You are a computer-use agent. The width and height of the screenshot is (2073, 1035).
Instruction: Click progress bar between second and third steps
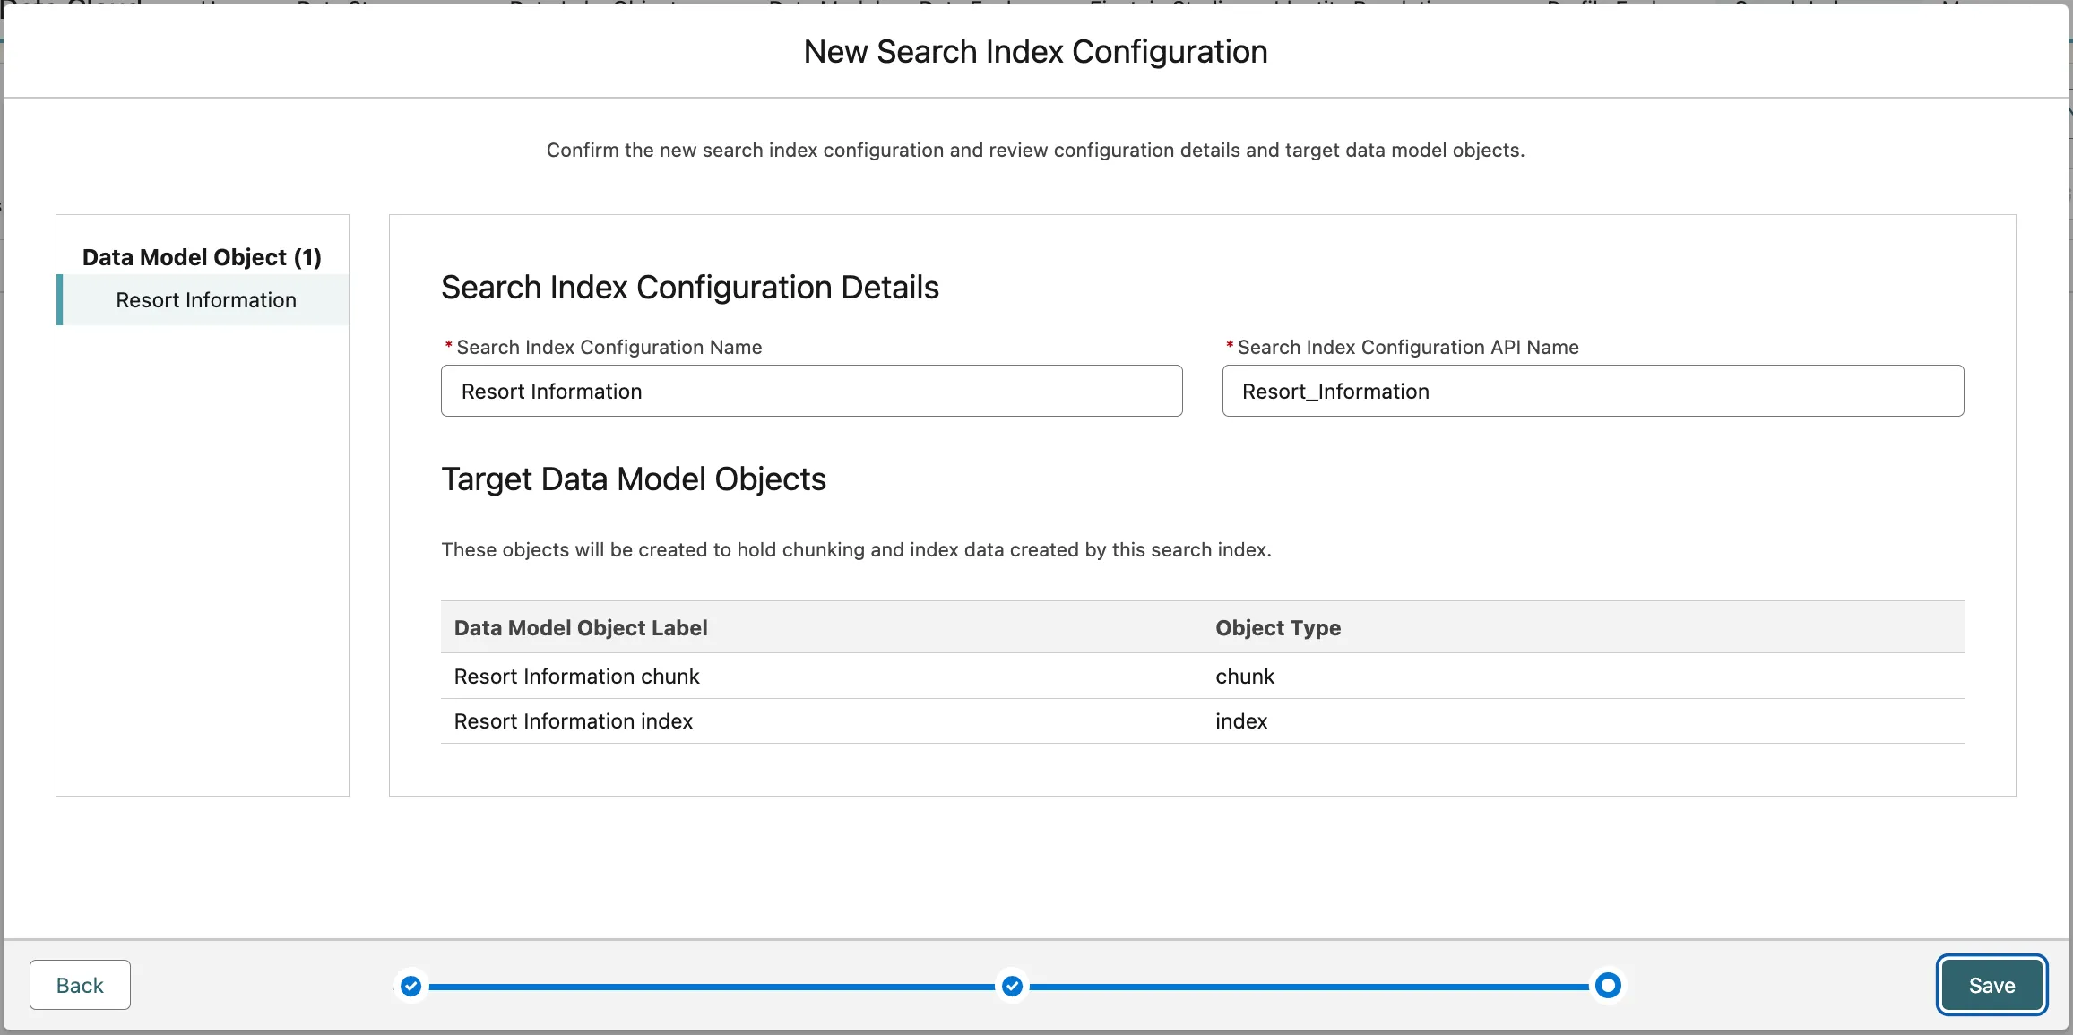(x=1309, y=987)
